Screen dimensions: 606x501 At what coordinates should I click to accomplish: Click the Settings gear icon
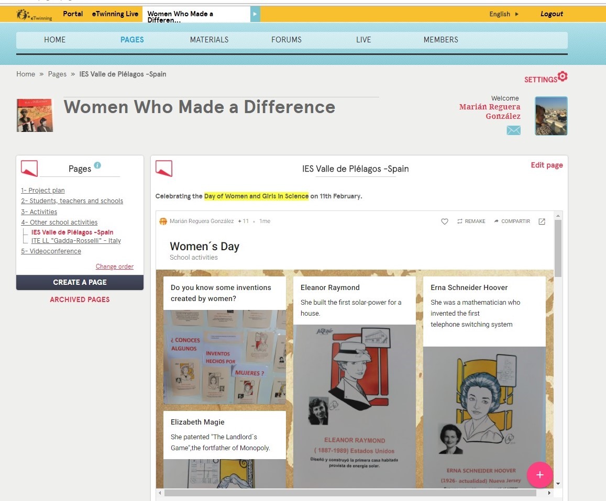click(562, 77)
